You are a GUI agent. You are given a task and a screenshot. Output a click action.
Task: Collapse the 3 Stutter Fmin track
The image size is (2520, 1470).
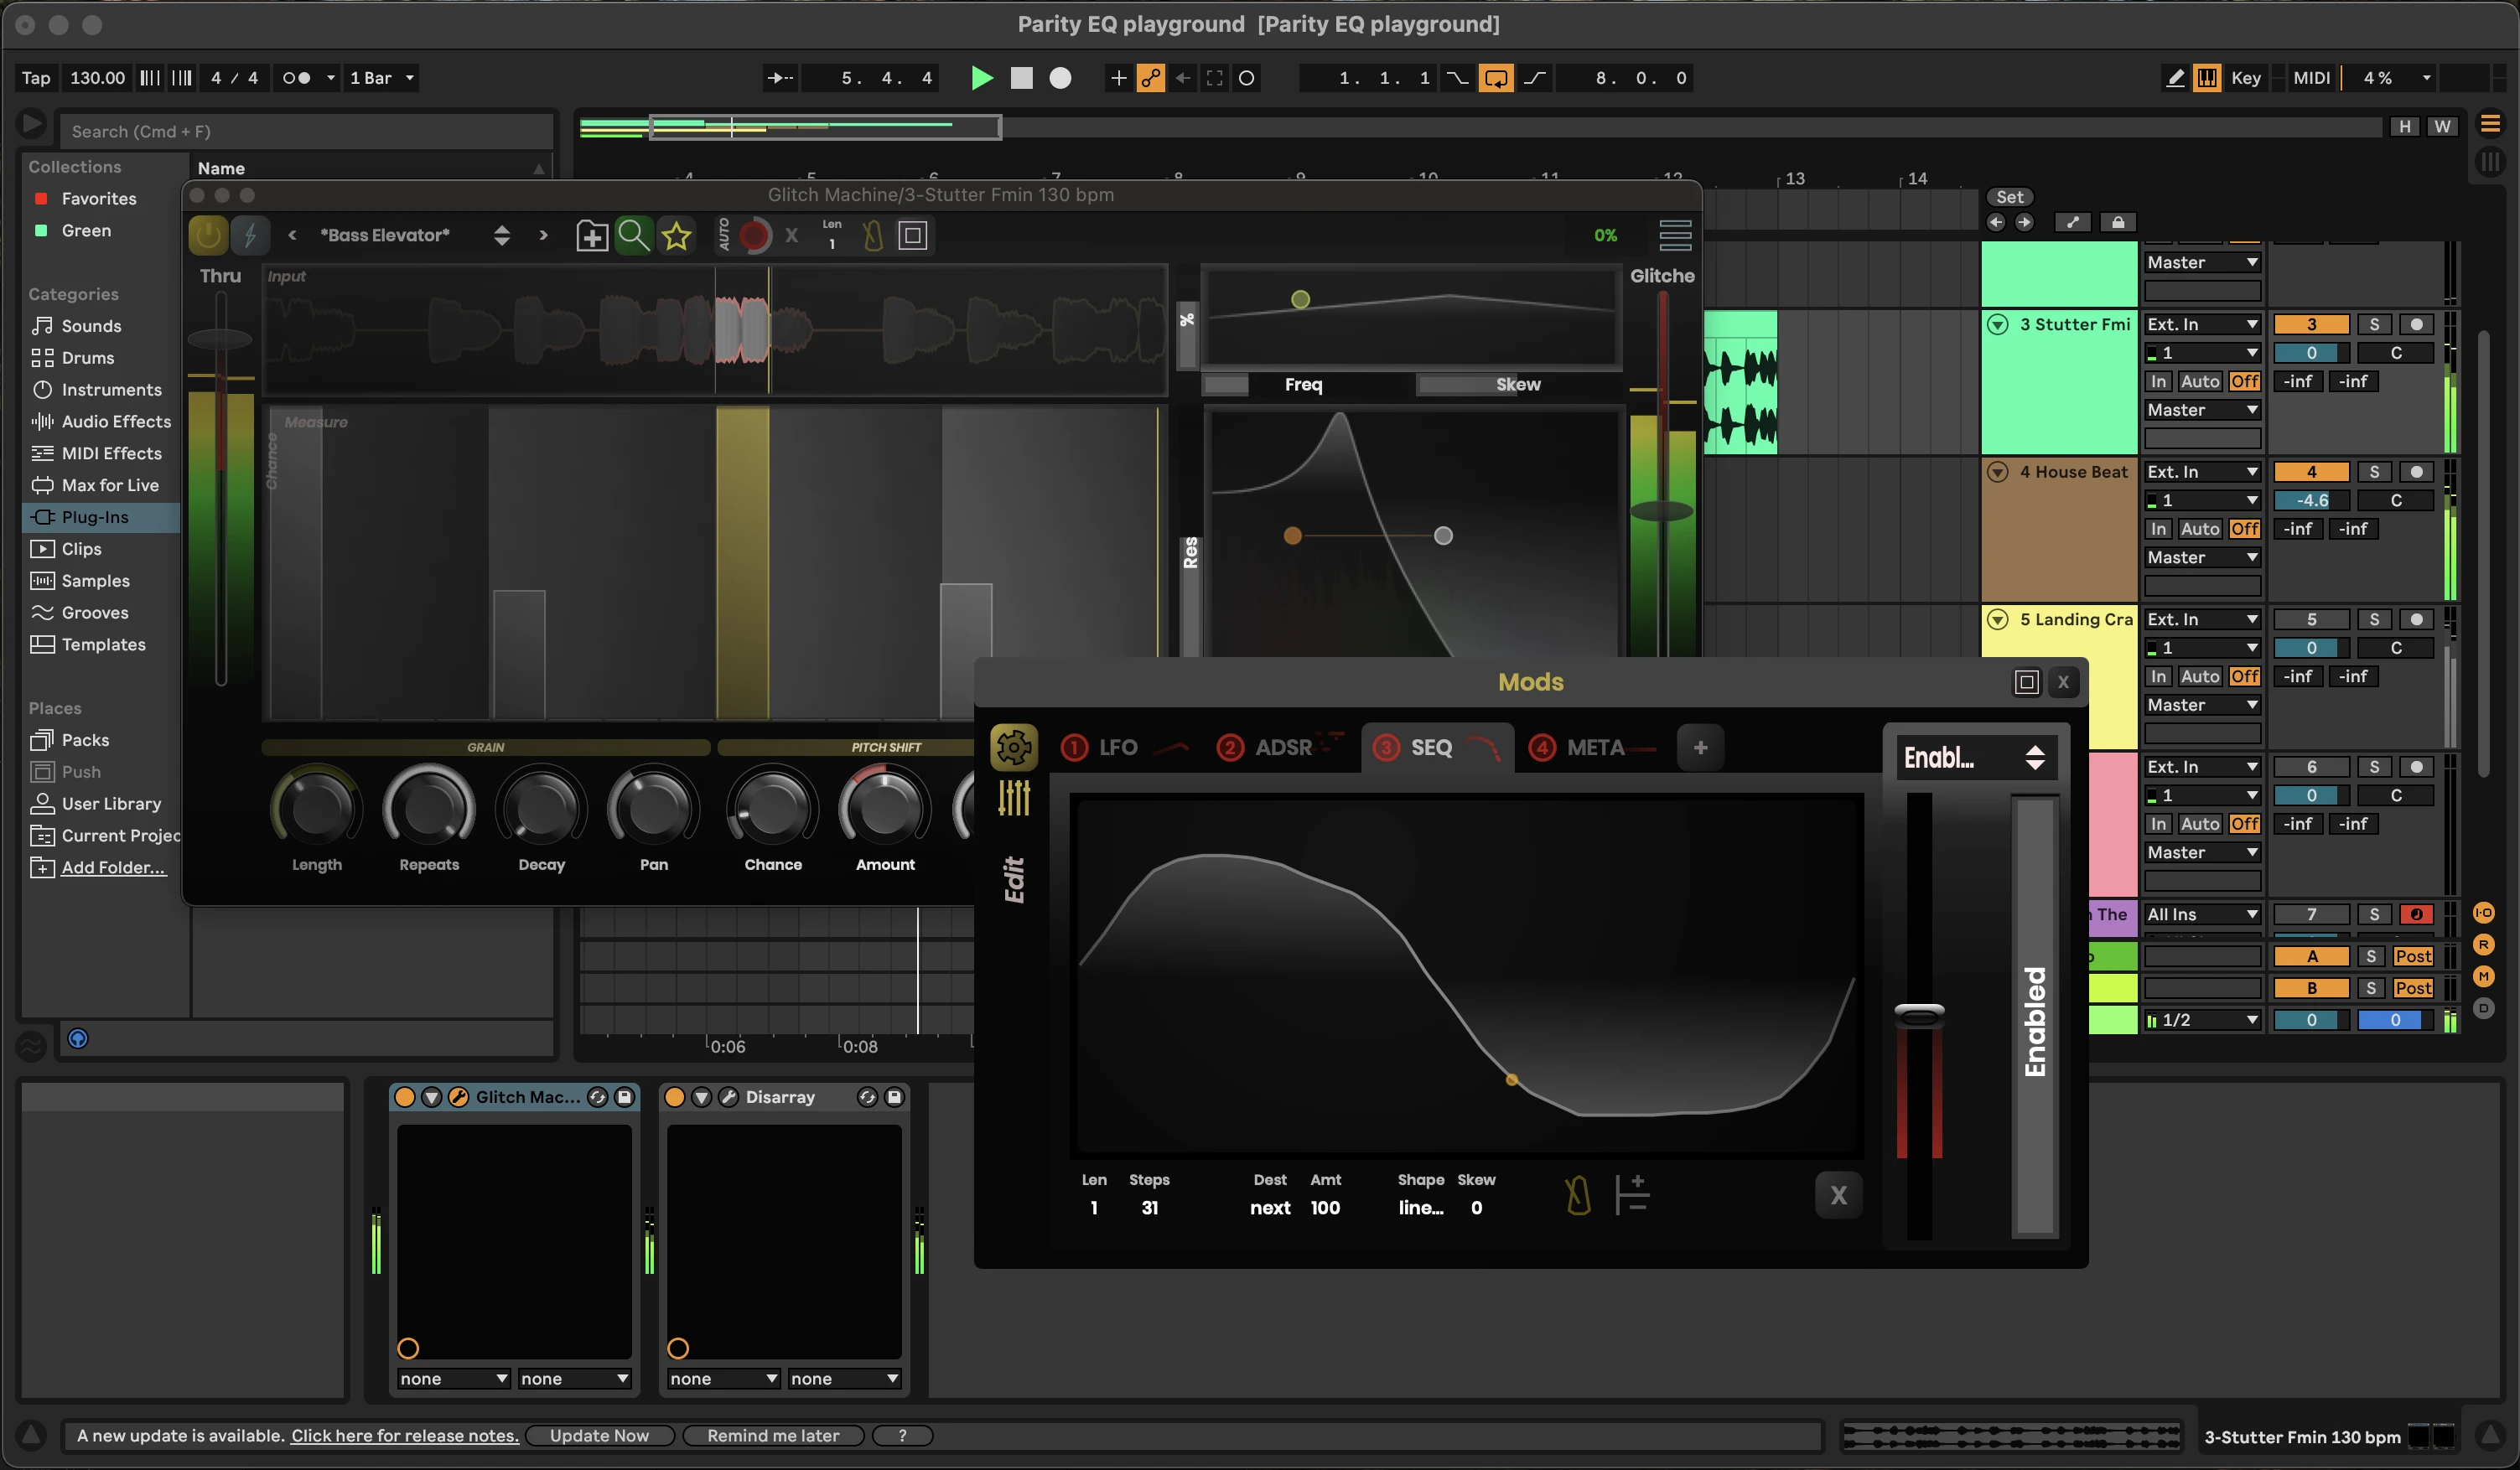point(1997,324)
